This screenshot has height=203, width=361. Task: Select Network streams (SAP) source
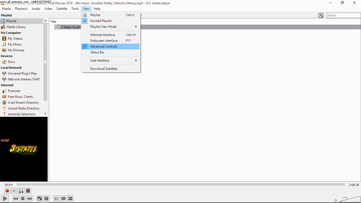click(x=22, y=79)
